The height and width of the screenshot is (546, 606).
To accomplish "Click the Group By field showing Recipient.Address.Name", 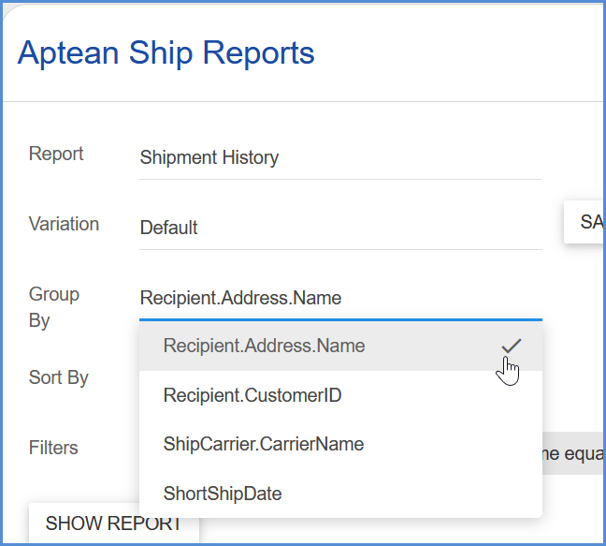I will click(x=340, y=299).
